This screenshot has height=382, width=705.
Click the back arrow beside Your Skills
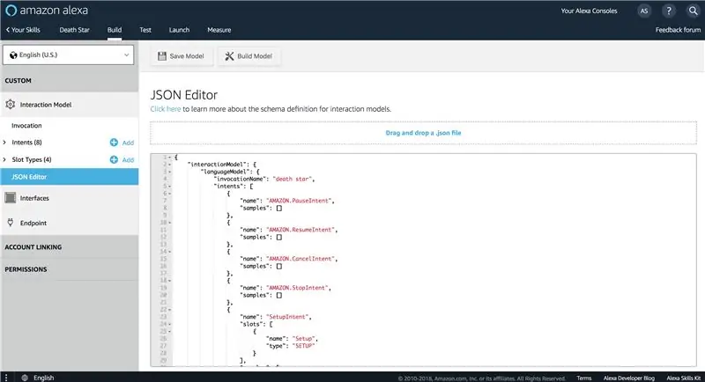click(x=7, y=30)
